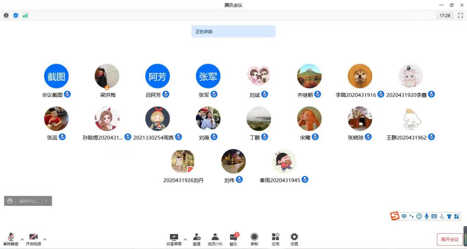Click the Sogou input method logo
Viewport: 467px width, 249px height.
click(395, 216)
